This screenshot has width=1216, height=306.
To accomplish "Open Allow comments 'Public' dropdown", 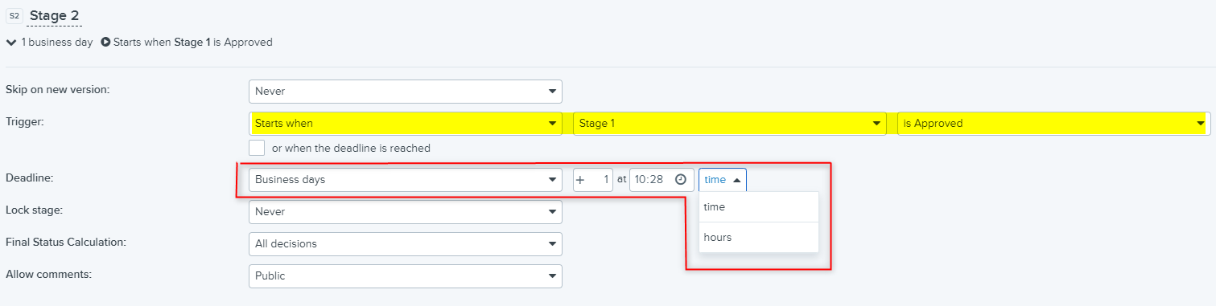I will click(406, 276).
